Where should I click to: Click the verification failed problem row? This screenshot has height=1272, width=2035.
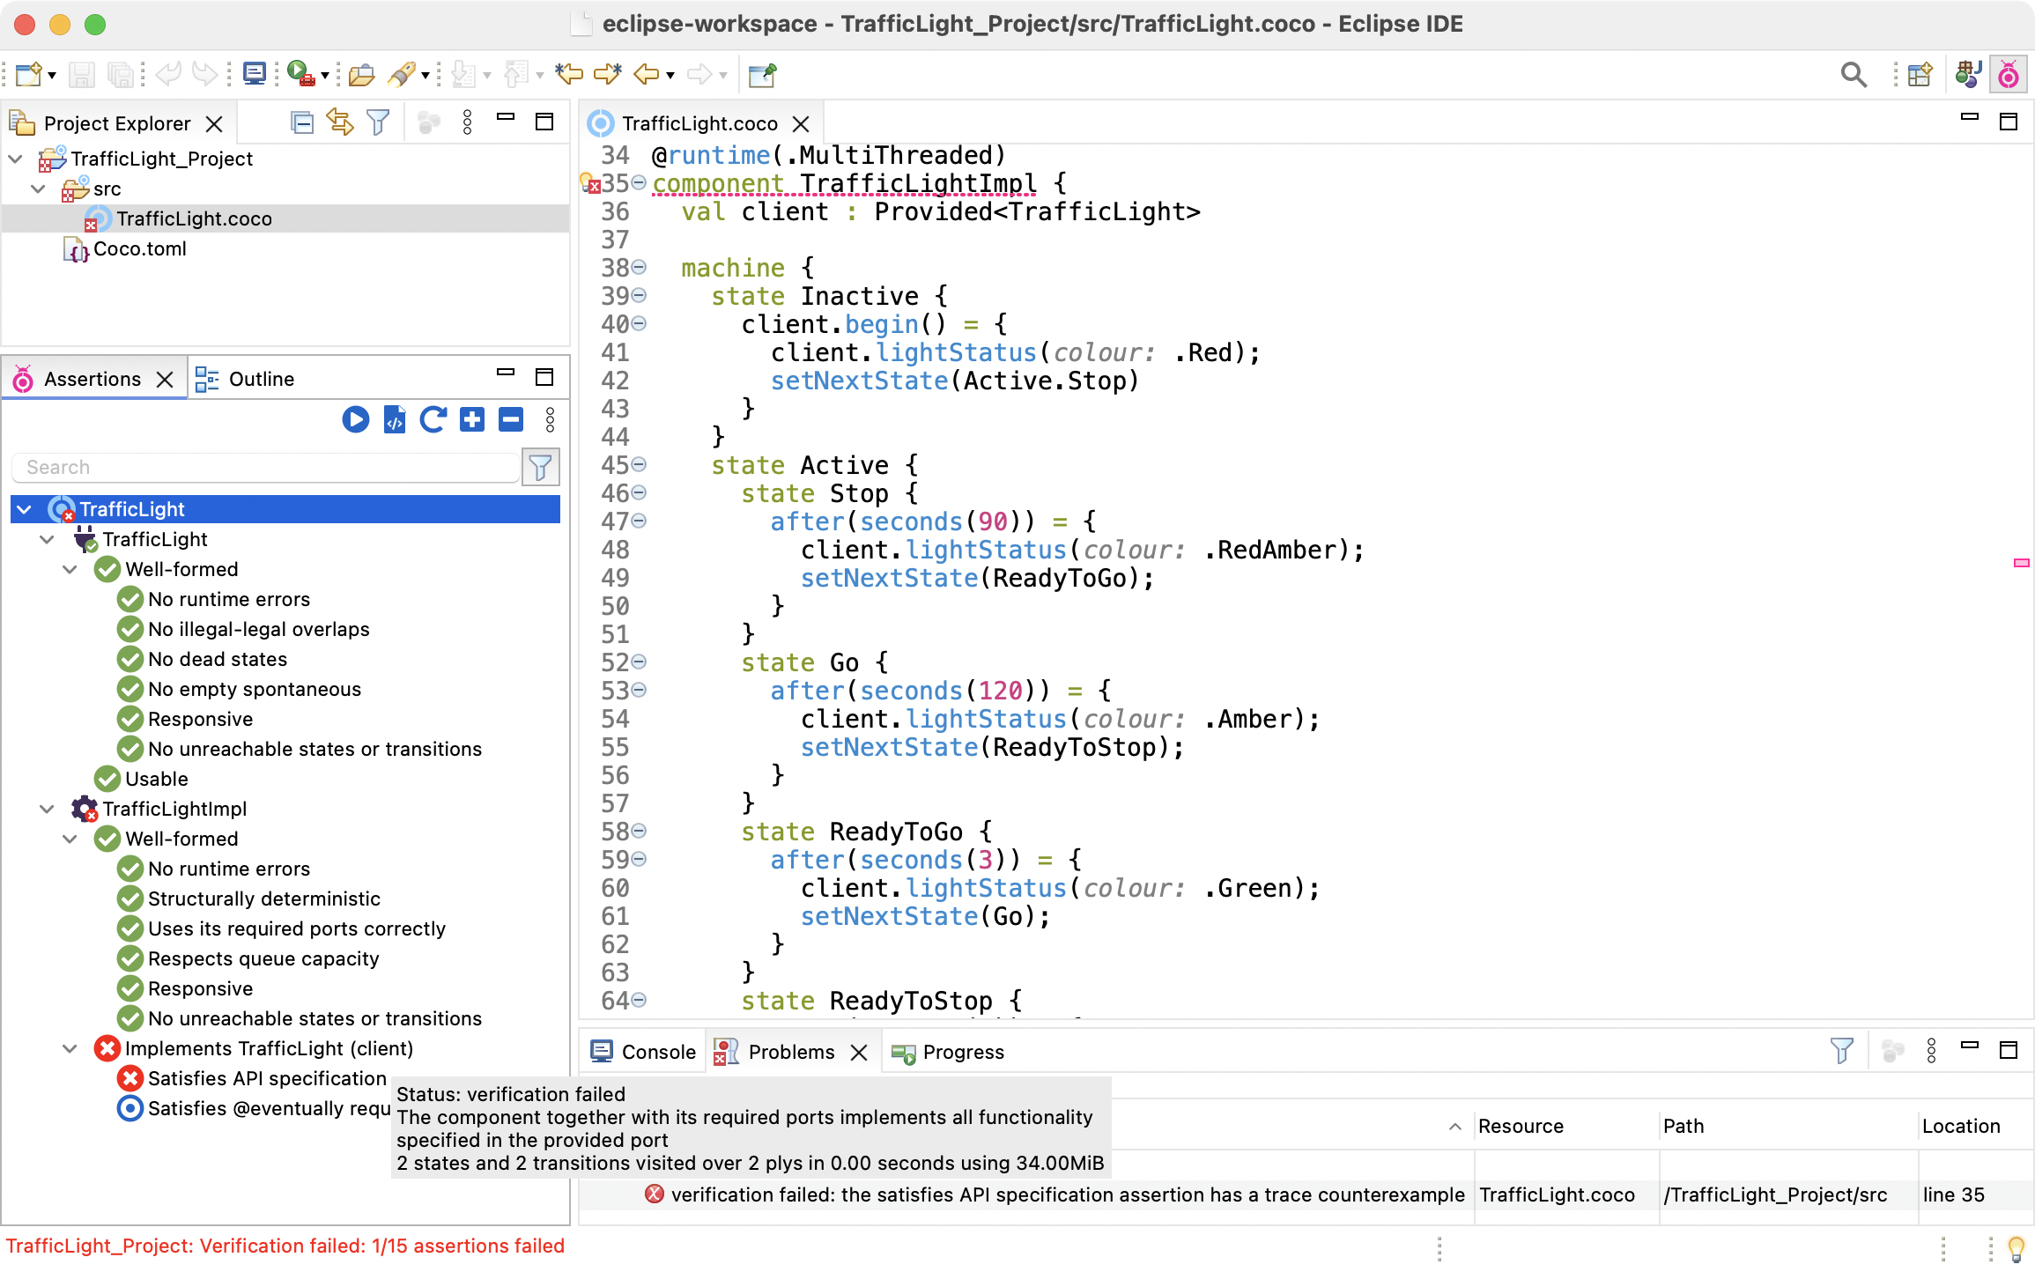tap(1306, 1194)
